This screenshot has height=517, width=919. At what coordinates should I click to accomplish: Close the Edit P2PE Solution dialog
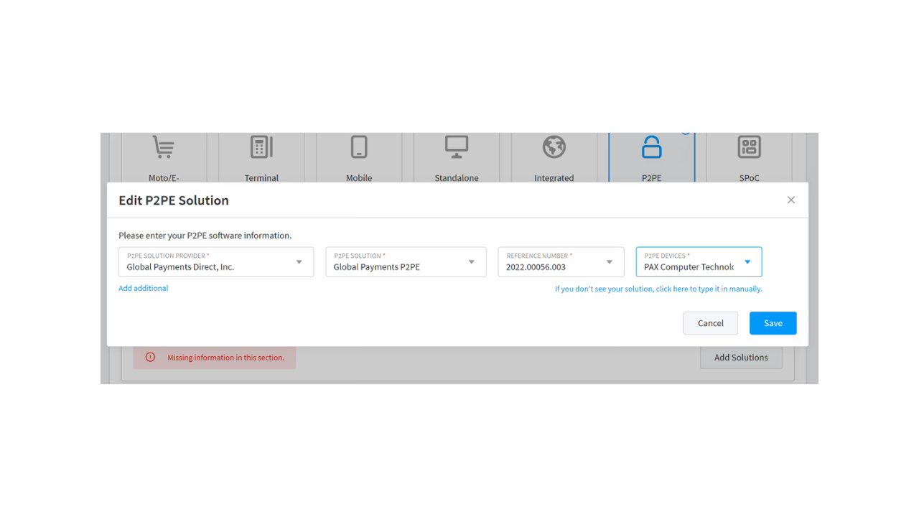tap(791, 200)
